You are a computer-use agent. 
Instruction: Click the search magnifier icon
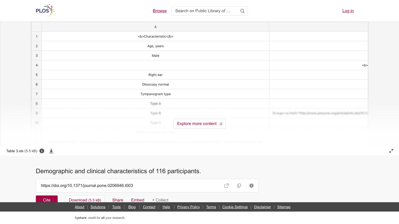(x=242, y=11)
